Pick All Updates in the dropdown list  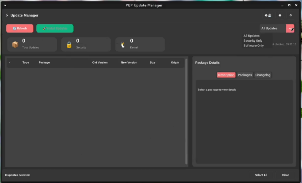click(x=251, y=36)
